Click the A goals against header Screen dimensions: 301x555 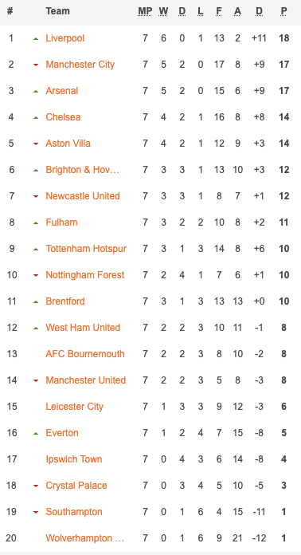point(237,12)
